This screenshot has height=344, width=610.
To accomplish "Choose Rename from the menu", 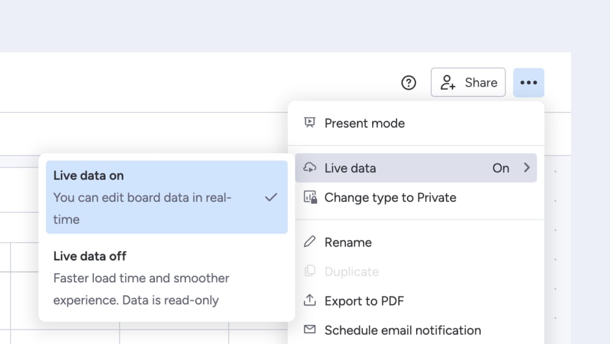I will 416,242.
